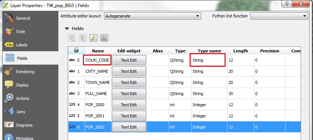
Task: Select the POP_2001 field name cell
Action: [98, 116]
